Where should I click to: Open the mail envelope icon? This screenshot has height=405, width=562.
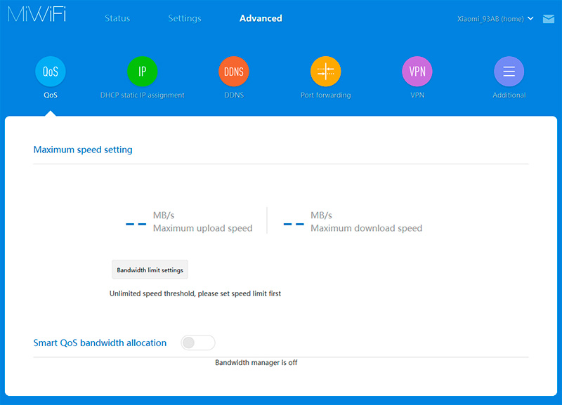[549, 19]
